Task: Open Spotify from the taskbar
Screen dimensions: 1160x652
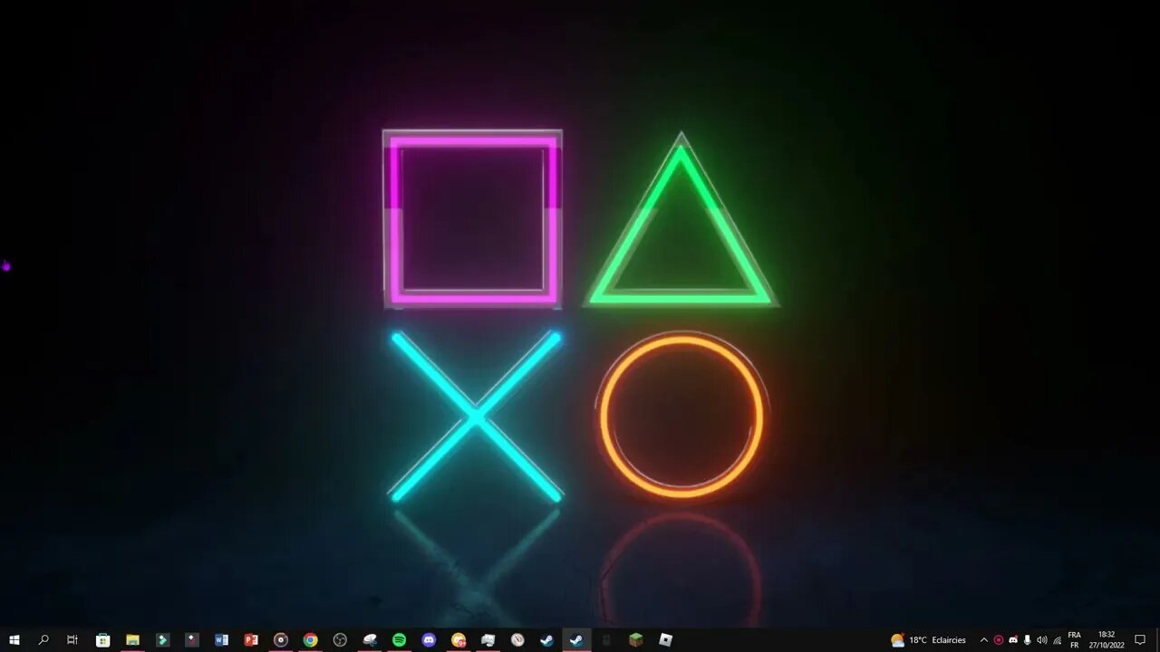Action: [x=399, y=640]
